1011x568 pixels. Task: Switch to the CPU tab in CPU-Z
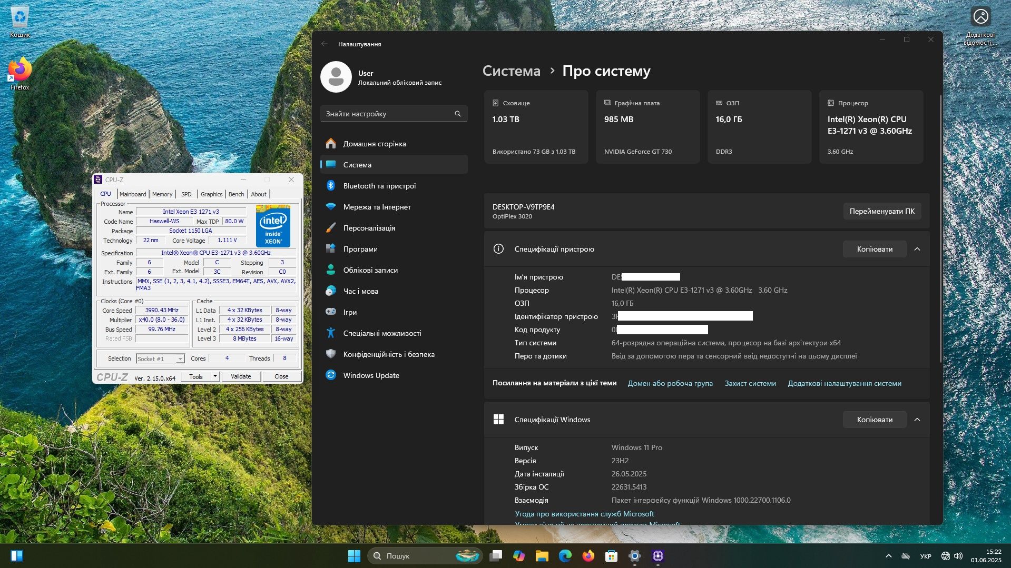tap(106, 194)
